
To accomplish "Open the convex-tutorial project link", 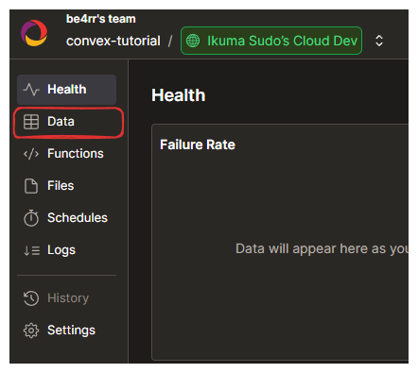I will pos(113,41).
